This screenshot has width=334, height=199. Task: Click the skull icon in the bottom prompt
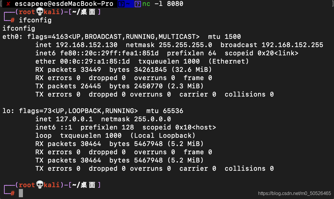pos(40,185)
